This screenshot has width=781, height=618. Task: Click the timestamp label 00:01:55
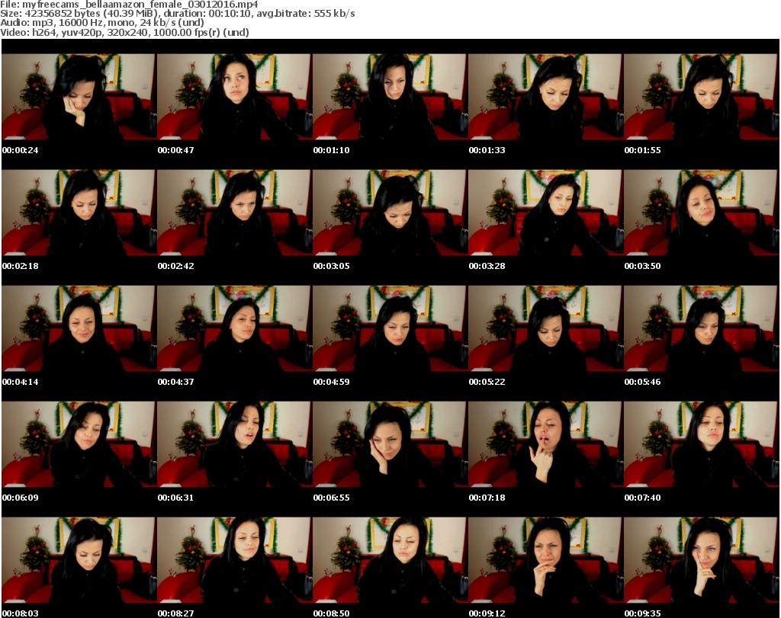(x=642, y=150)
